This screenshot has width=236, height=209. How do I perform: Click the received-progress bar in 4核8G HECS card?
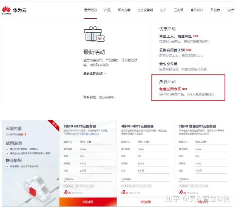coord(145,182)
